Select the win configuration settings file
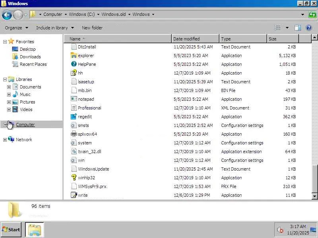The image size is (318, 238). pos(81,160)
